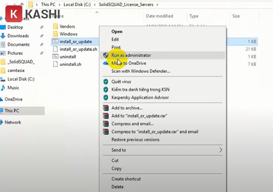Click the shield icon beside Run as administrator
This screenshot has width=273, height=192.
pos(106,55)
